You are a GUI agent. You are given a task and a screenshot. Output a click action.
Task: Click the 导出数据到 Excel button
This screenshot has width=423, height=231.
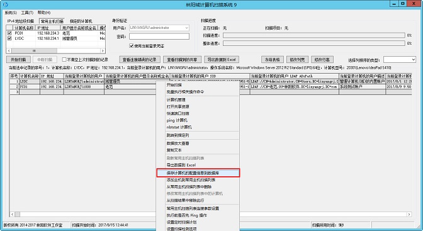[222, 60]
